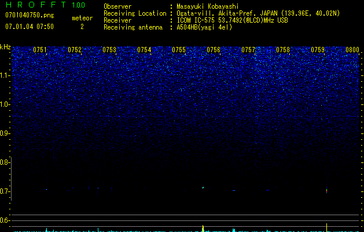
Task: Click the 0.6 kHz axis label
Action: 5,220
